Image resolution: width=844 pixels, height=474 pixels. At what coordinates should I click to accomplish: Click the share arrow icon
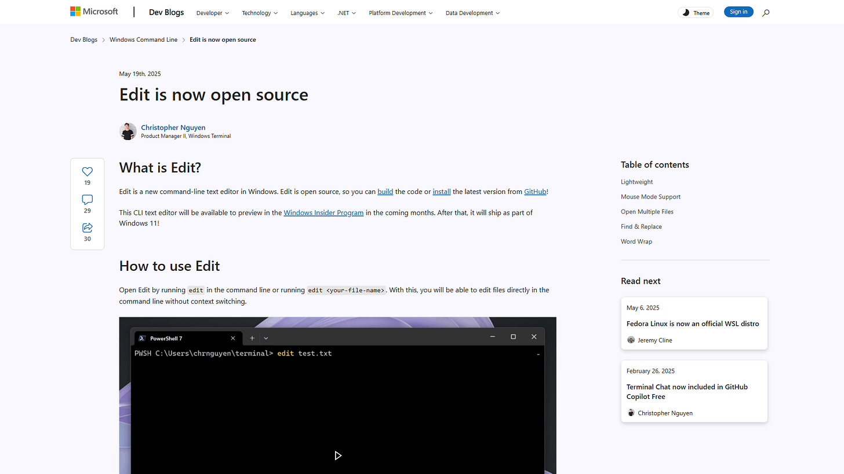(87, 227)
